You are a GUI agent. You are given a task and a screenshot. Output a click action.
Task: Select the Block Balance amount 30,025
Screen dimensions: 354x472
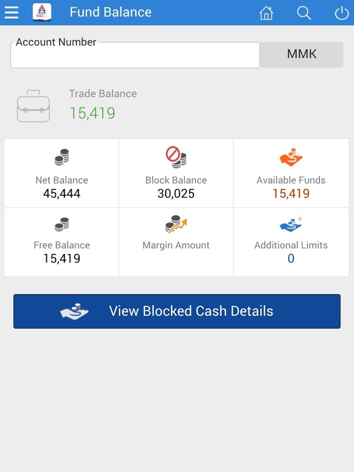coord(176,194)
